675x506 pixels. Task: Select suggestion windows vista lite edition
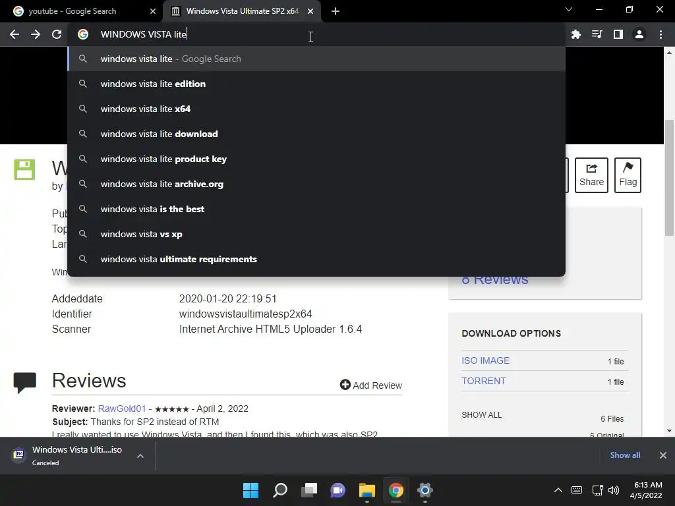pos(316,84)
